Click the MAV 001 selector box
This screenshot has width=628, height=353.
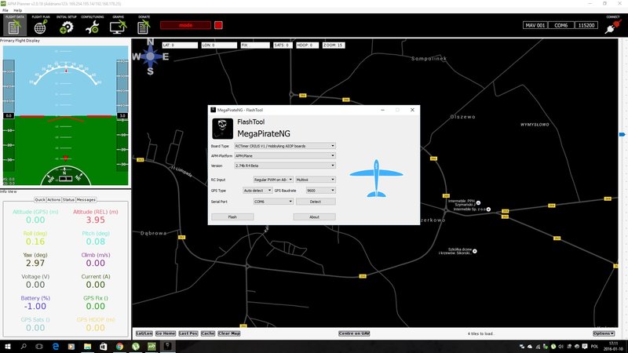click(535, 25)
